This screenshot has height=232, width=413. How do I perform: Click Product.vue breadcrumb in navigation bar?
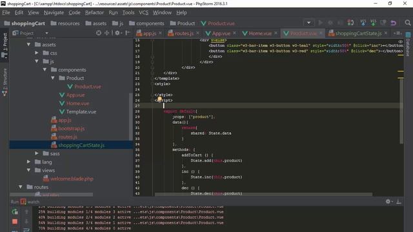point(218,23)
